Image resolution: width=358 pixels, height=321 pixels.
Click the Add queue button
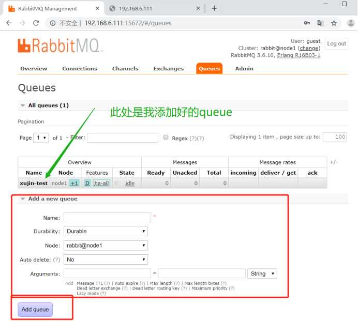click(x=35, y=309)
